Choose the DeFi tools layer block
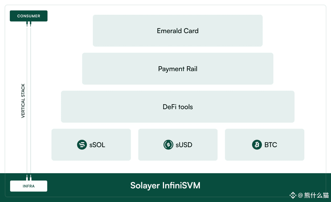This screenshot has height=202, width=331. click(x=178, y=107)
